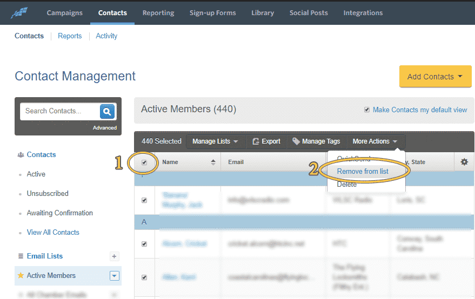Click the Email Lists list icon

pos(21,256)
